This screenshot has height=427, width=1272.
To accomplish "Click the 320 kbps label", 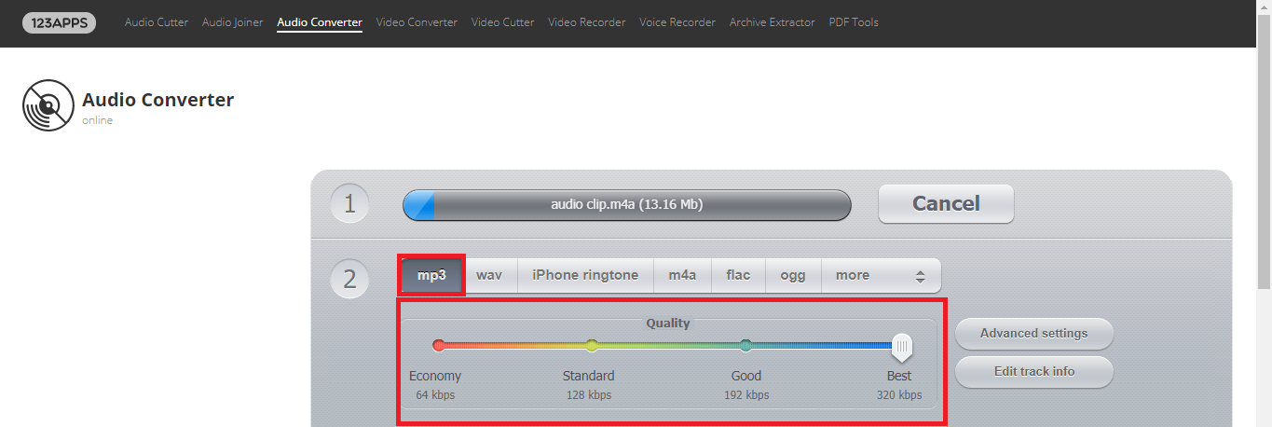I will [899, 395].
